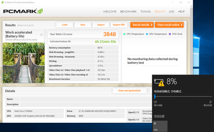Screen dimensions: 214x132
Task: Click the battery warning icon in flyout
Action: [x=159, y=82]
